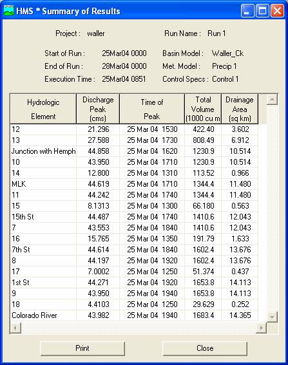Click drainage area value 0.966
This screenshot has height=365, width=288.
pyautogui.click(x=240, y=173)
